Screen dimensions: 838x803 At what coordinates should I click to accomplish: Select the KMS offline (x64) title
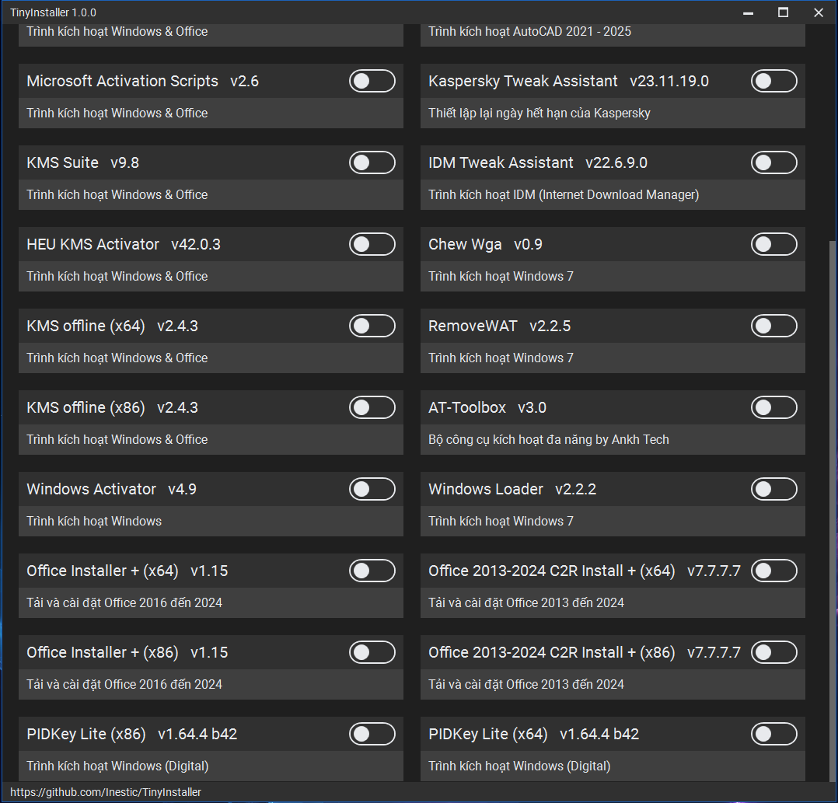pyautogui.click(x=86, y=326)
